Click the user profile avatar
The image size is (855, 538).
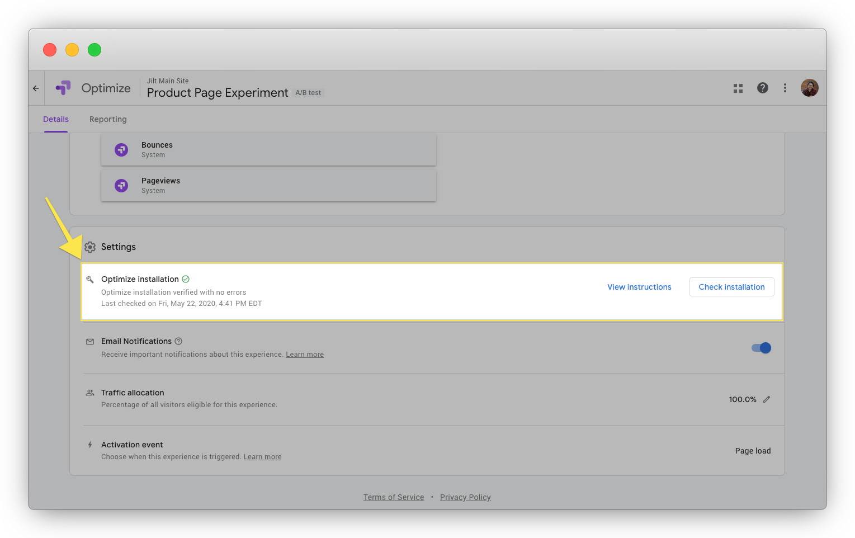tap(809, 88)
